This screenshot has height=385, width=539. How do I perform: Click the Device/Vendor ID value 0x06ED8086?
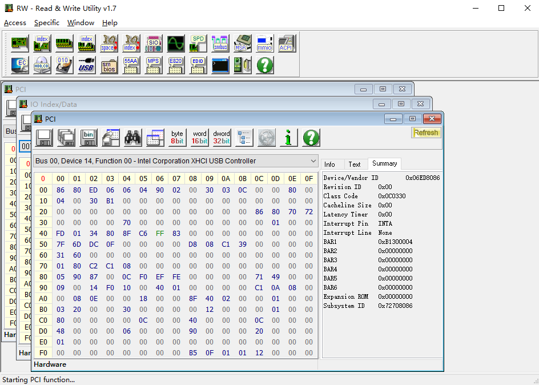423,178
